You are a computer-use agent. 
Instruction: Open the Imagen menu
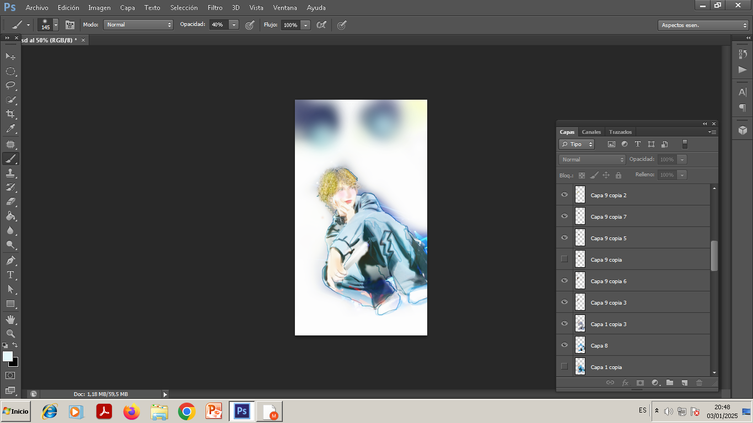tap(99, 8)
